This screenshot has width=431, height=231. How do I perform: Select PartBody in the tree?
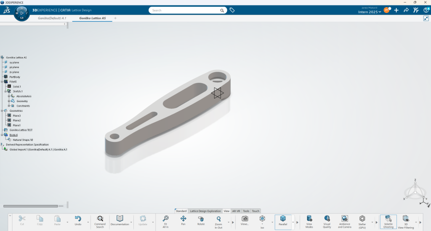[15, 77]
